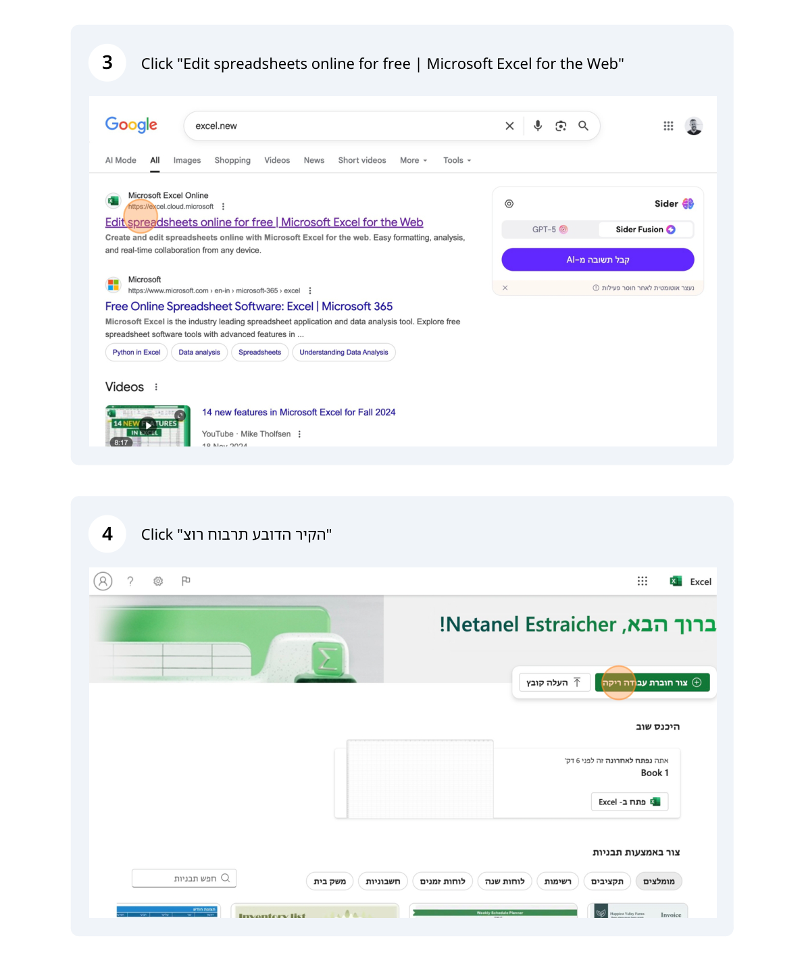Expand the More search categories dropdown
The image size is (804, 972).
413,160
